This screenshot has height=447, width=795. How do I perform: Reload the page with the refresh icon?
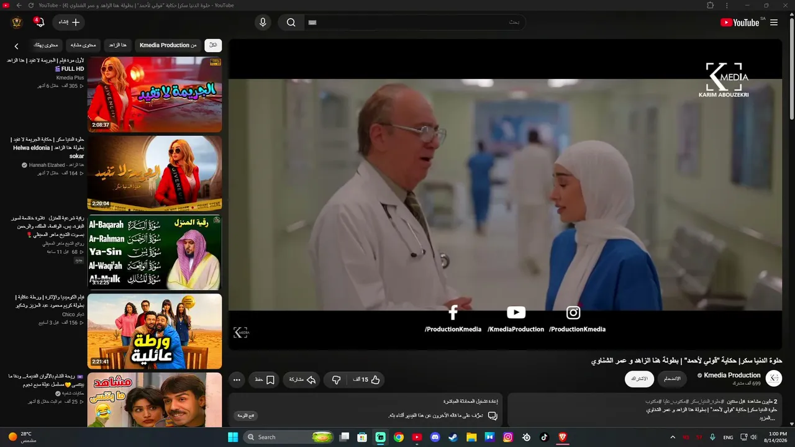[x=31, y=5]
